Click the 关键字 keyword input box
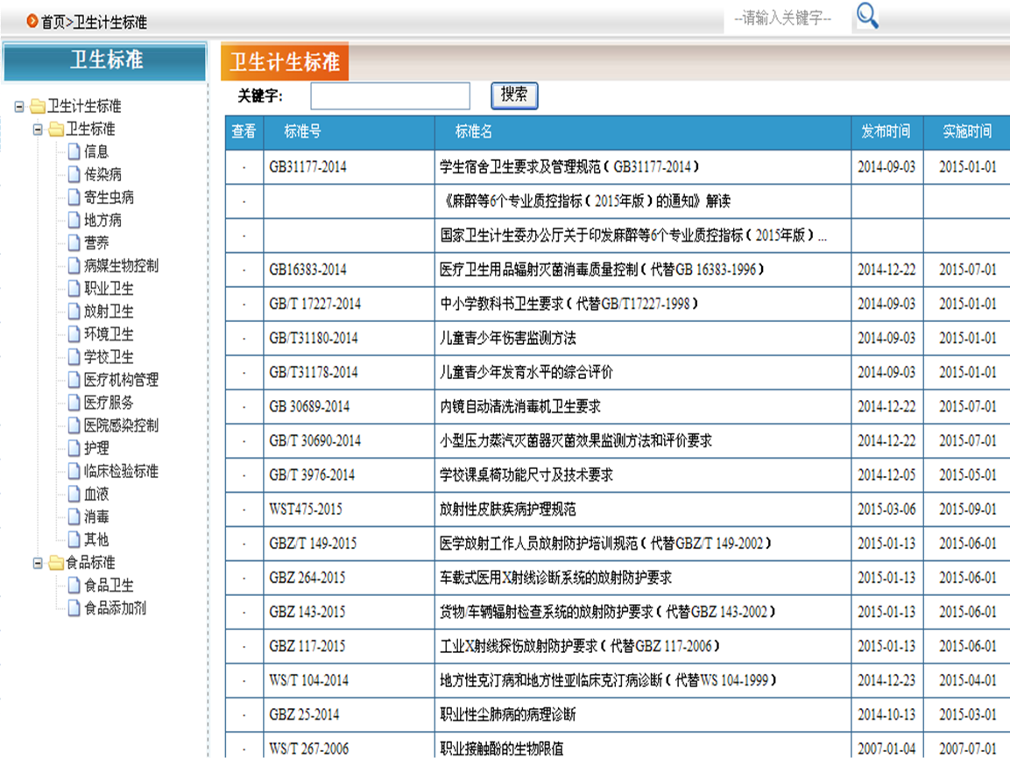The image size is (1010, 758). coord(389,94)
